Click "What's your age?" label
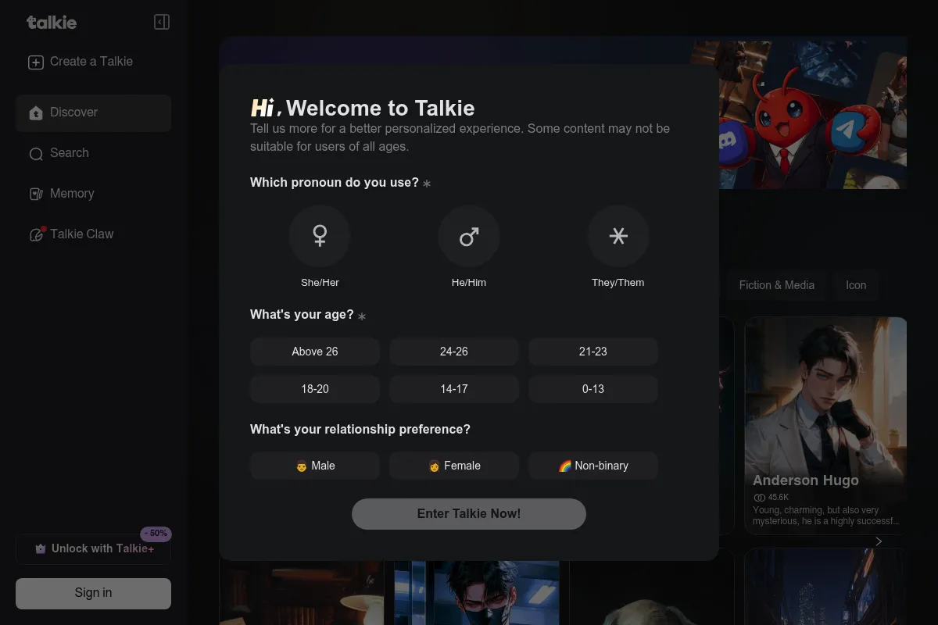Screen dimensions: 938x625 (302, 314)
